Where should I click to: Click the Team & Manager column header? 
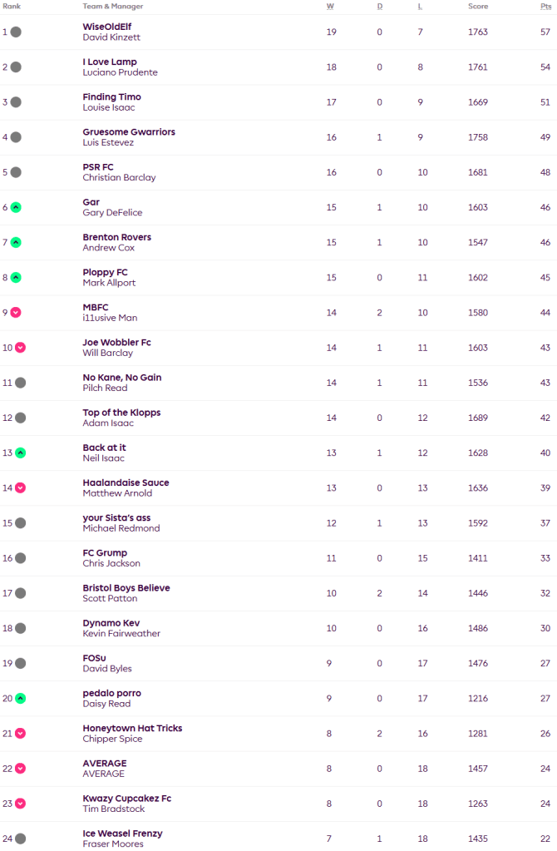coord(112,6)
